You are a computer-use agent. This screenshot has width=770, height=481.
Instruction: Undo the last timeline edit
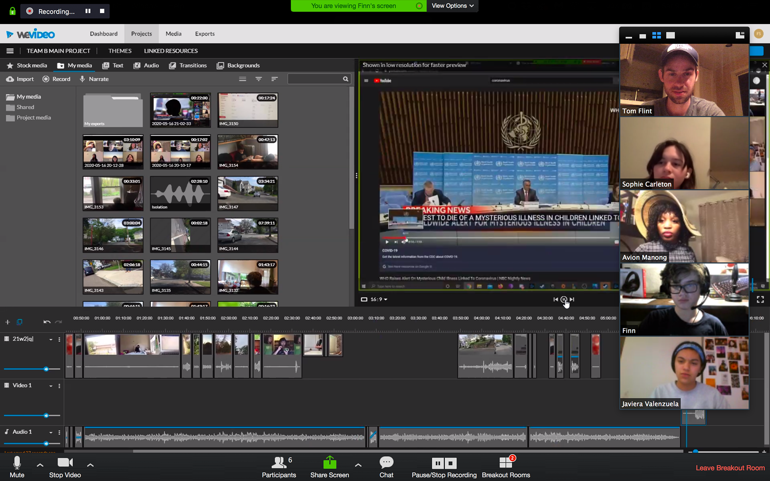(47, 322)
